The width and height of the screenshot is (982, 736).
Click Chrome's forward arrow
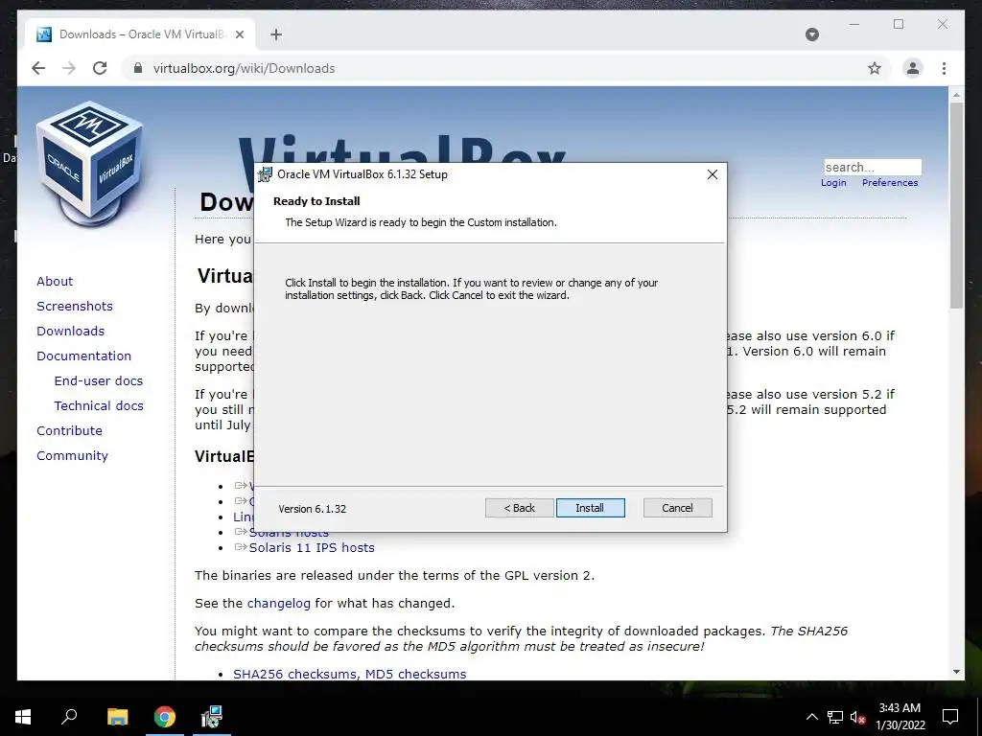[x=69, y=68]
